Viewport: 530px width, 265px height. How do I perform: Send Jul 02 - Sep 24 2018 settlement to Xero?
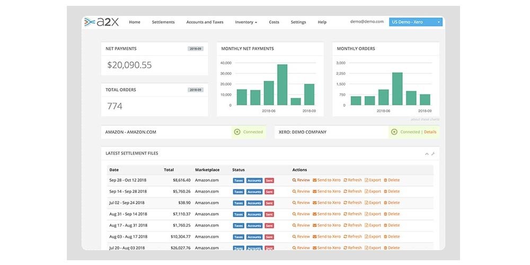pyautogui.click(x=326, y=203)
